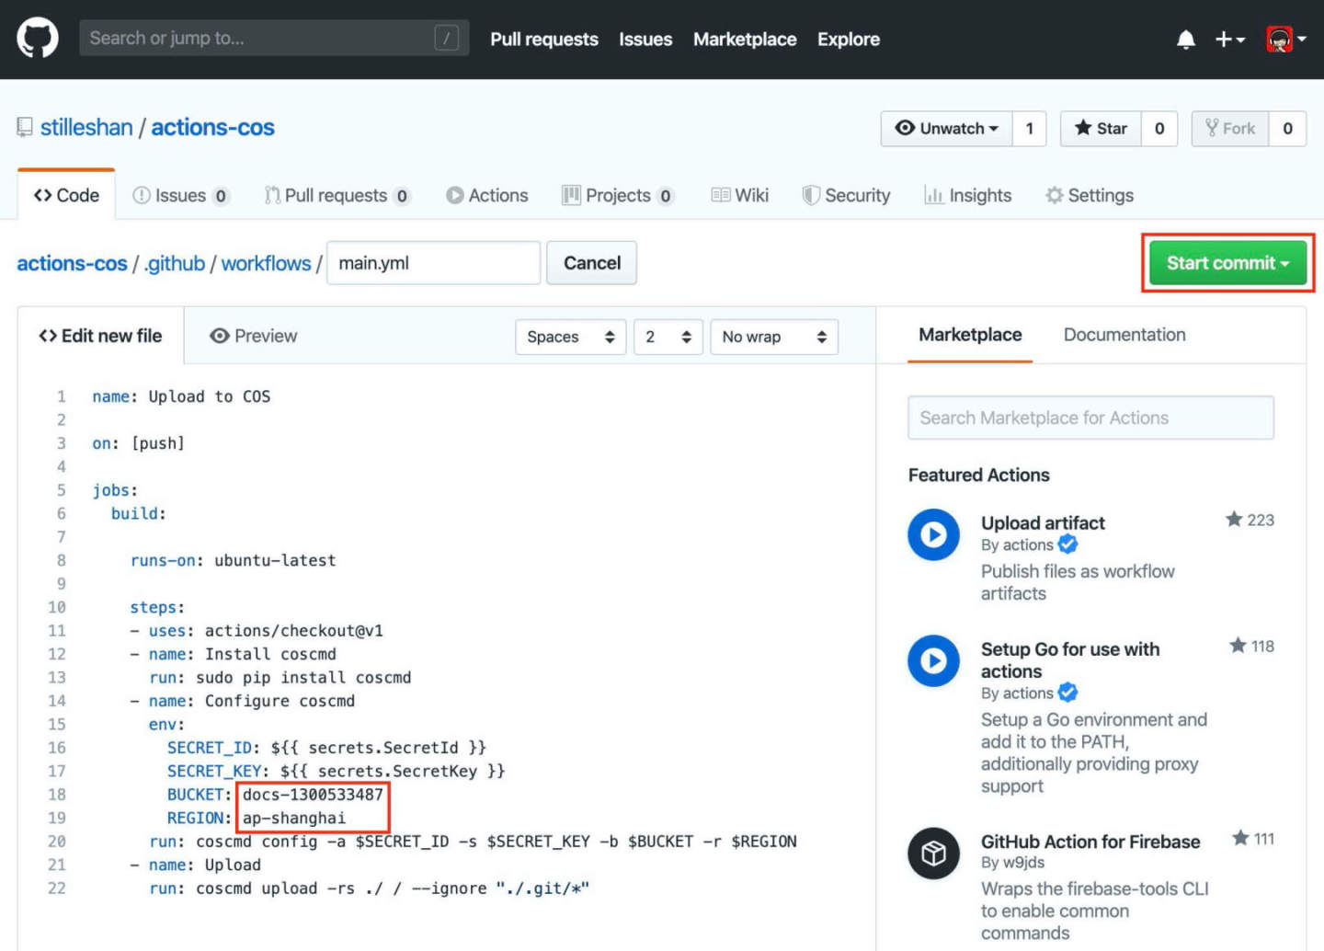This screenshot has height=951, width=1324.
Task: Click the 111 star rating
Action: point(1253,838)
